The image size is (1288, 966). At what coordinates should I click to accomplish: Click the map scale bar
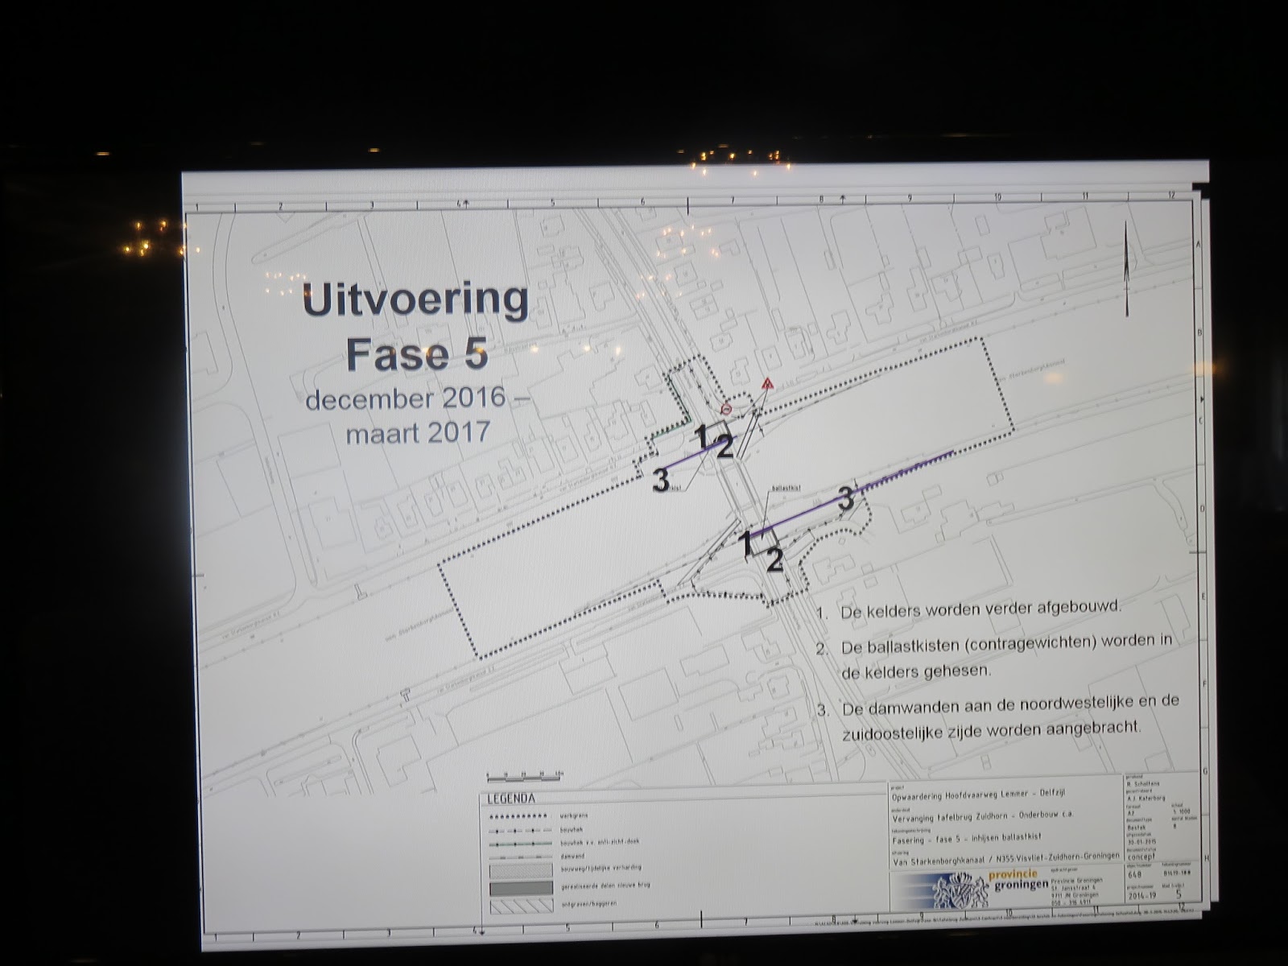pos(525,777)
